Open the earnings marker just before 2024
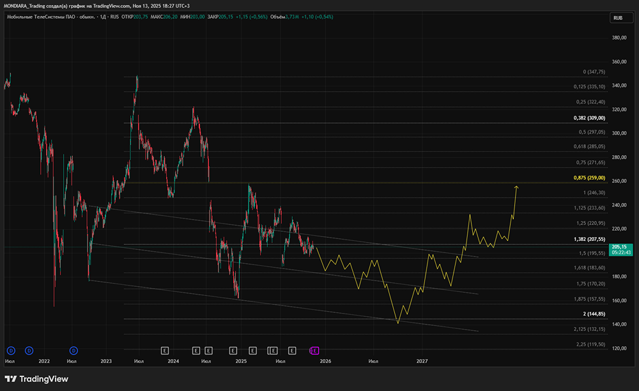Image resolution: width=639 pixels, height=391 pixels. coord(164,350)
